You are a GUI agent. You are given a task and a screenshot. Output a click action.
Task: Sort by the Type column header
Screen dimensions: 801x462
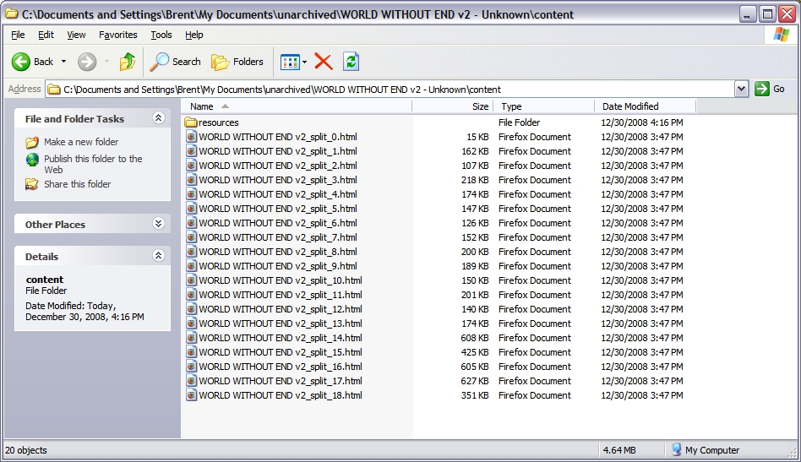[x=544, y=106]
